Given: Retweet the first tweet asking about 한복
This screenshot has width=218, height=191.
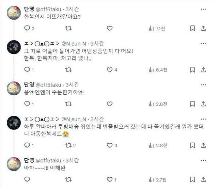Looking at the screenshot, I should [68, 29].
